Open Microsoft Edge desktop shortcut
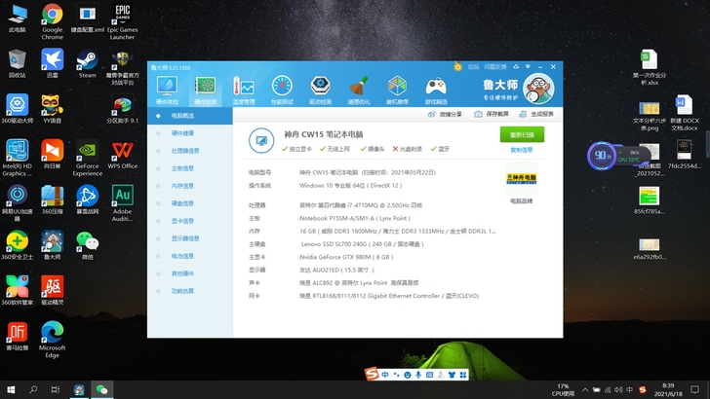The height and width of the screenshot is (399, 710). (52, 339)
